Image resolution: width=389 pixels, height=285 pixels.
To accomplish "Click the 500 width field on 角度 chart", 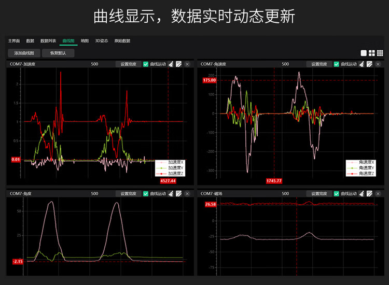I will point(94,194).
